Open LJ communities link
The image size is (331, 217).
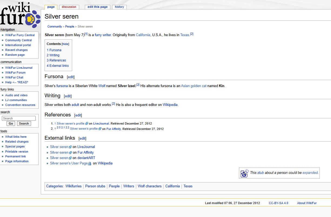[x=16, y=100]
